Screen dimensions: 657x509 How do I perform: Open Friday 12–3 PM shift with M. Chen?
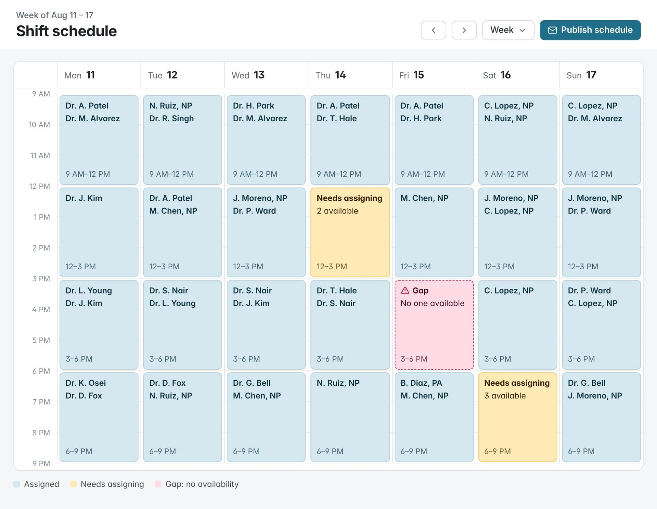(x=434, y=232)
